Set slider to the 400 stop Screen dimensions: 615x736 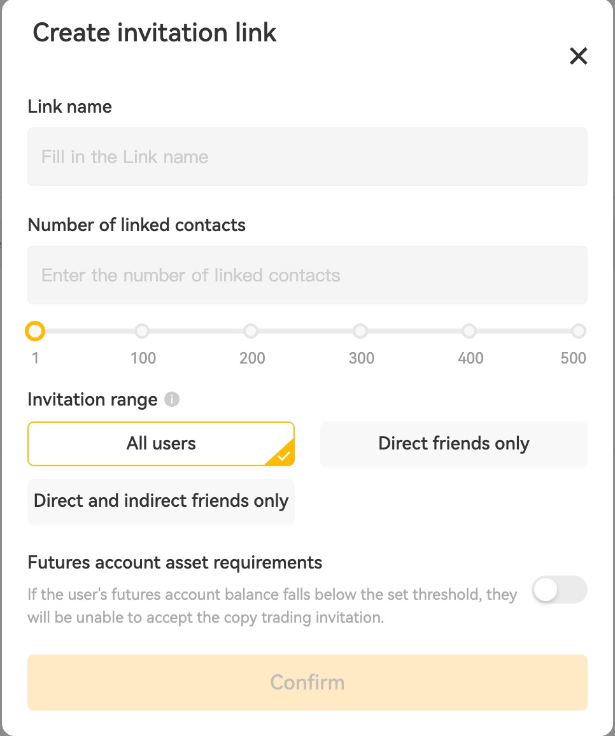469,331
